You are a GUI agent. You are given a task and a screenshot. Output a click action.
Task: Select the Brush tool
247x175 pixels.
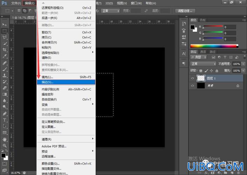tap(5, 69)
